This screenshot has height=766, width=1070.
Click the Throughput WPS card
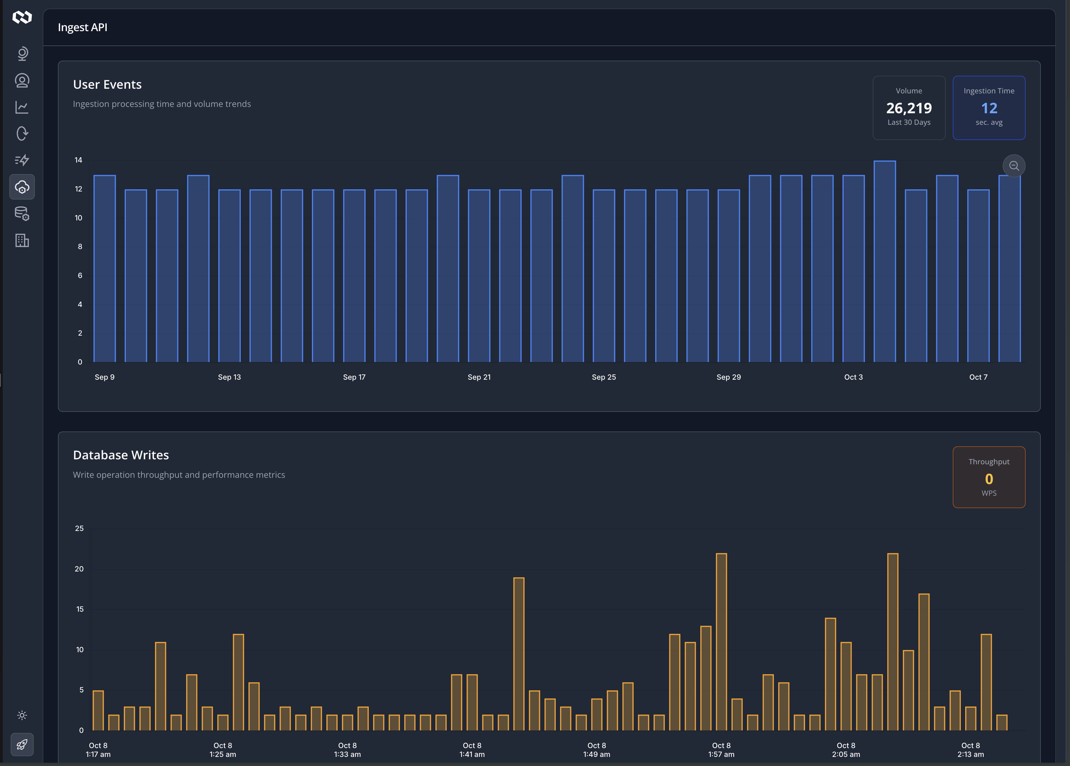[989, 477]
